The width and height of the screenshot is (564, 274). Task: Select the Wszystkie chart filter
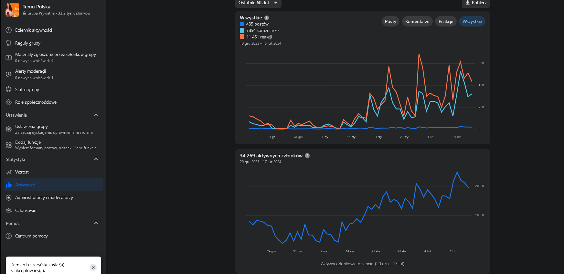tap(472, 21)
